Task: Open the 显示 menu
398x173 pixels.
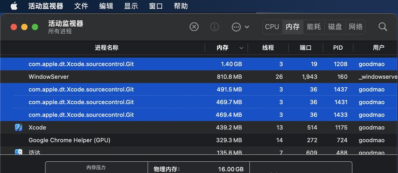Action: click(x=131, y=6)
